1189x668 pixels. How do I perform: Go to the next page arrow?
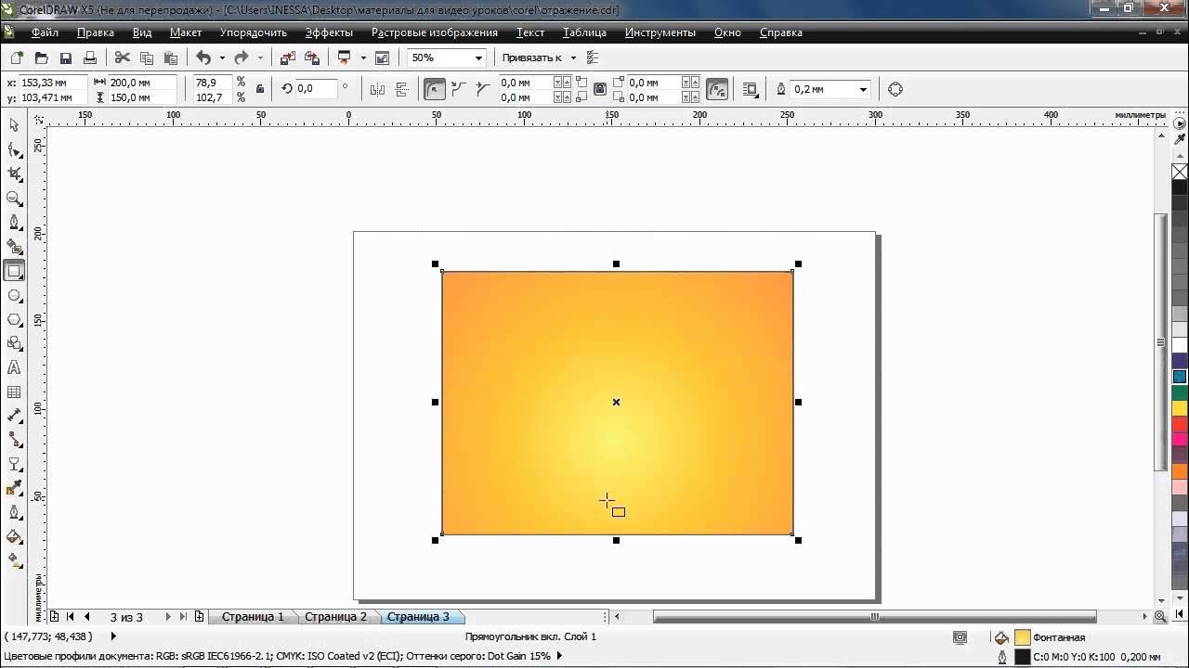(x=168, y=617)
